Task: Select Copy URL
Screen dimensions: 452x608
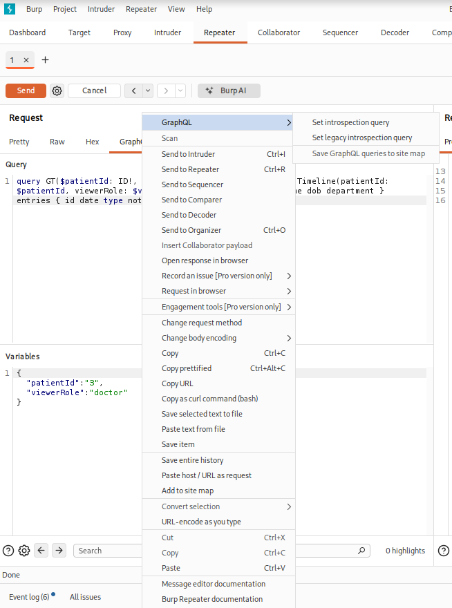Action: tap(218, 383)
